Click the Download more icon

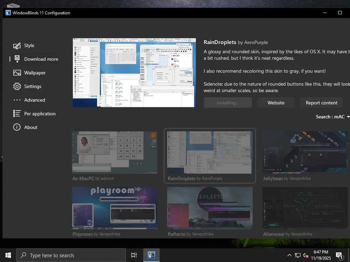[x=17, y=59]
